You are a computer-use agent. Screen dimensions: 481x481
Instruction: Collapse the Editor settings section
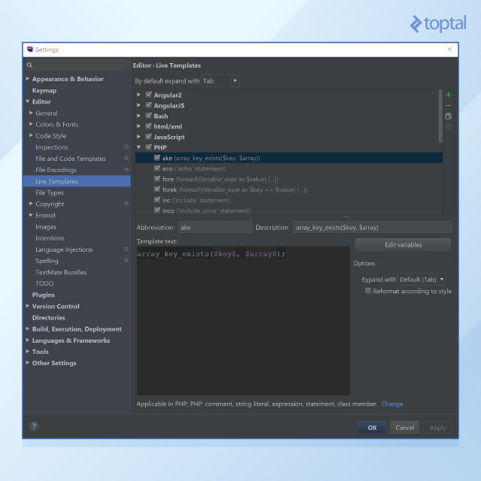point(28,101)
